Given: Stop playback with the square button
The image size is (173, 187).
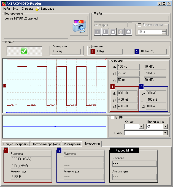Looking at the screenshot, I should (x=113, y=32).
